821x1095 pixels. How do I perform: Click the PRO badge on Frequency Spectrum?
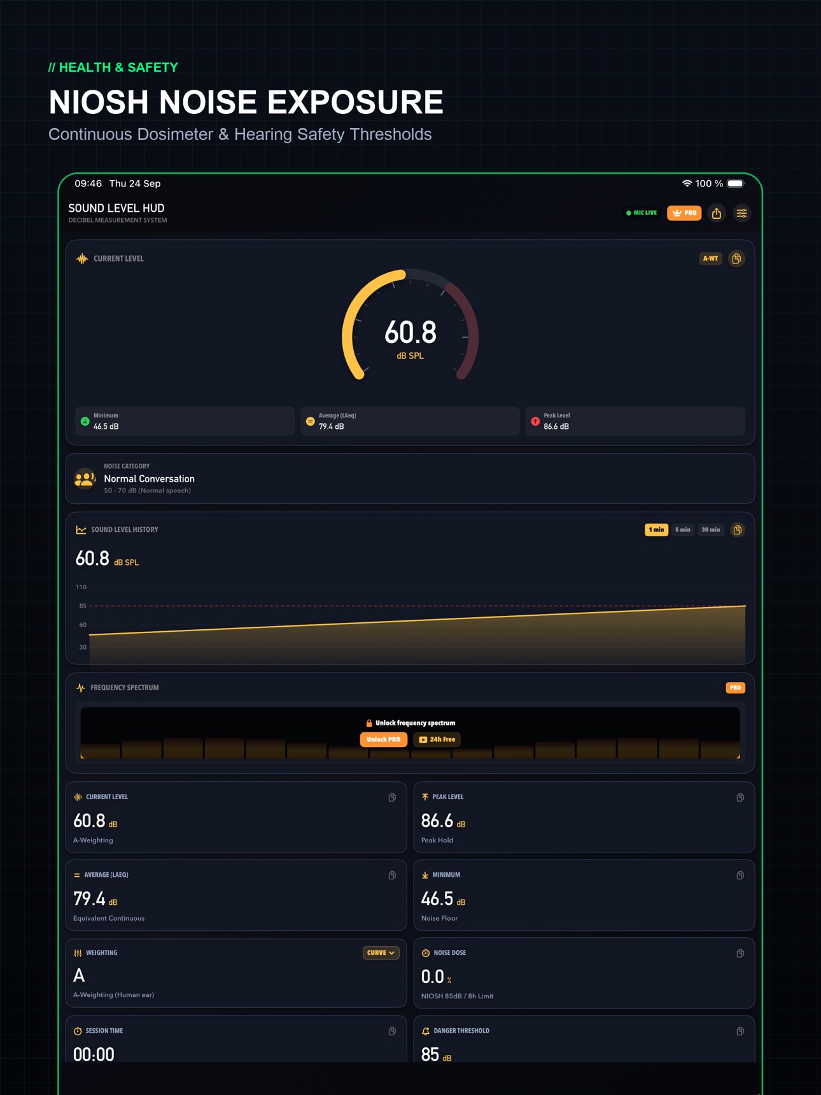pos(735,688)
